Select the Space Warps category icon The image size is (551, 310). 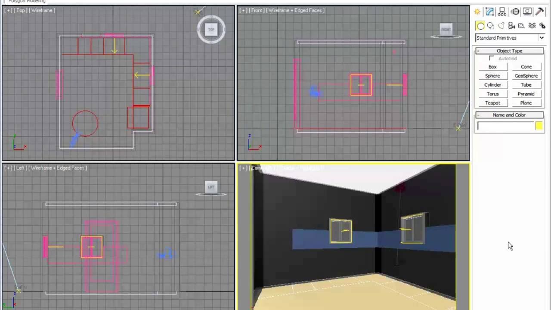532,26
